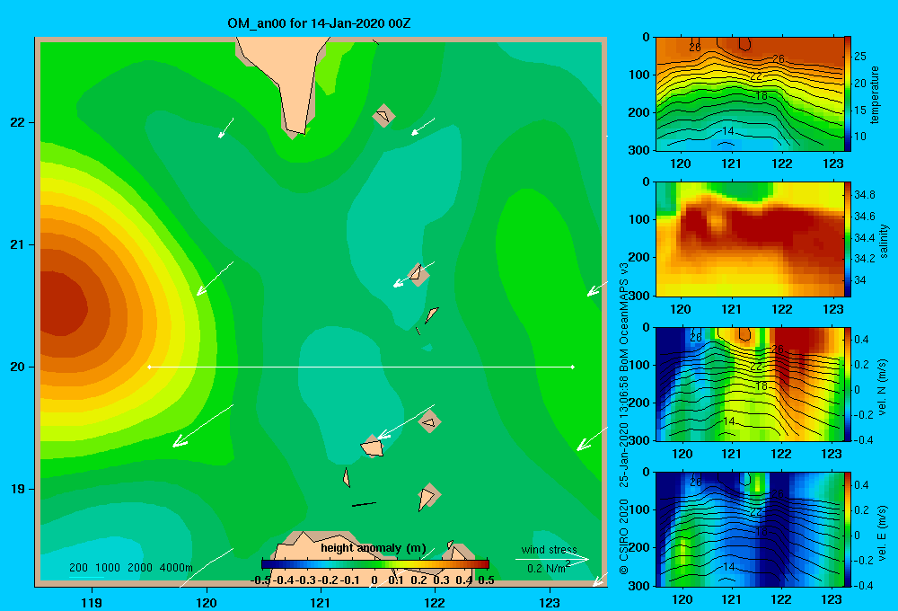Click the CSIRO copyright vertical text

pos(624,419)
